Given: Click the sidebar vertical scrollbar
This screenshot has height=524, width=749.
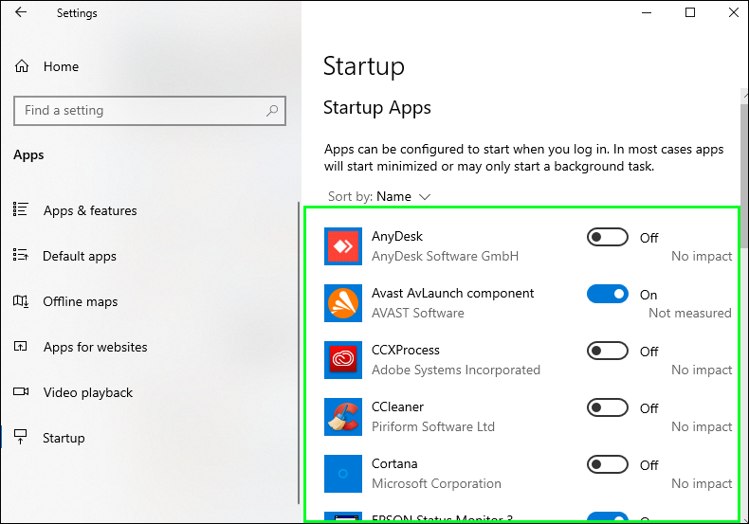Looking at the screenshot, I should click(x=299, y=353).
